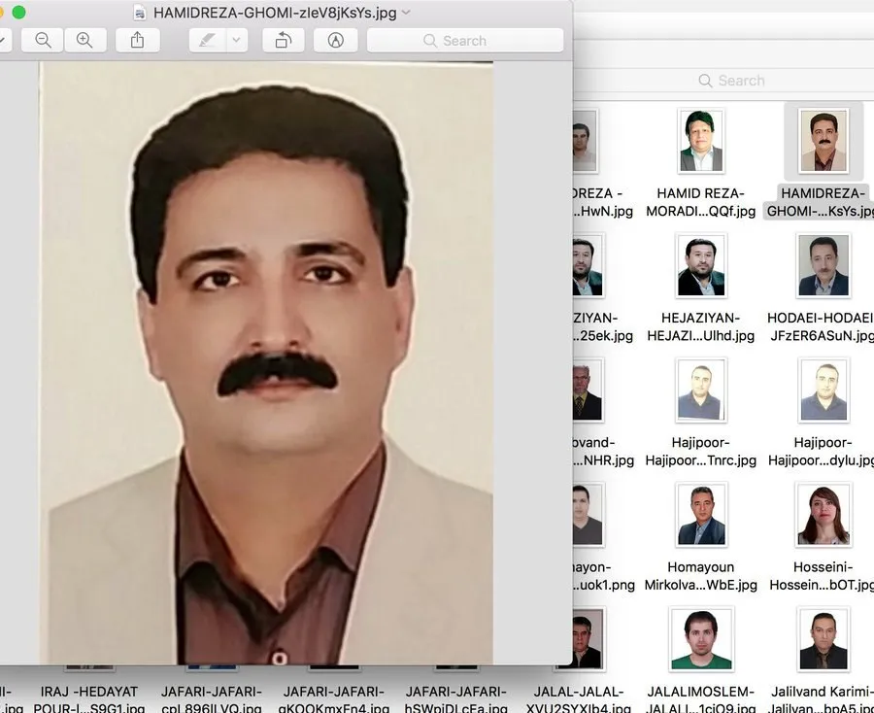The width and height of the screenshot is (874, 713).
Task: Select the HAMIDREZA-GHOMI thumbnail in Finder
Action: 824,141
